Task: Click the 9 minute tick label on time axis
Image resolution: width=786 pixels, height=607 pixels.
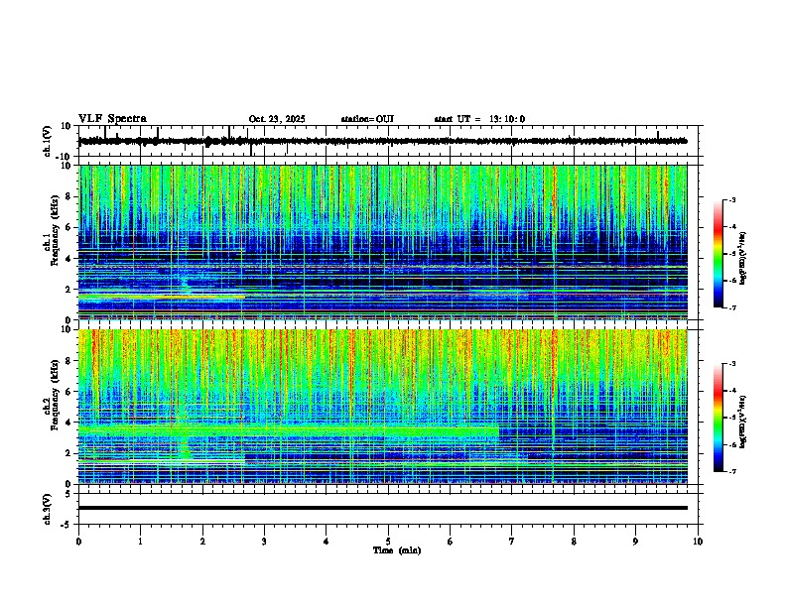Action: pyautogui.click(x=635, y=542)
